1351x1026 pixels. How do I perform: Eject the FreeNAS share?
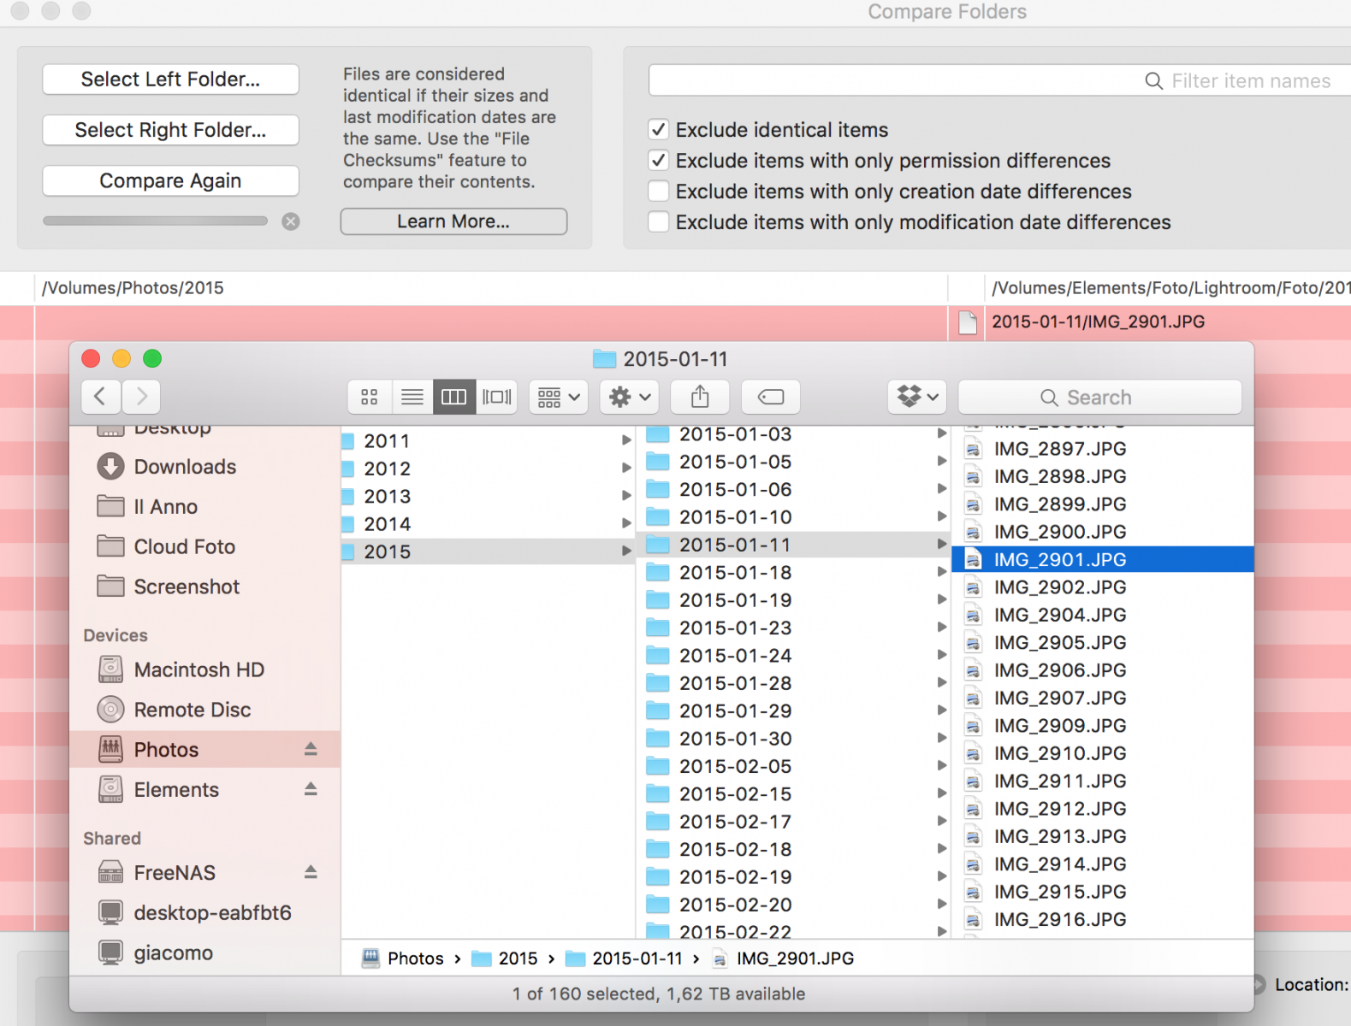tap(311, 873)
